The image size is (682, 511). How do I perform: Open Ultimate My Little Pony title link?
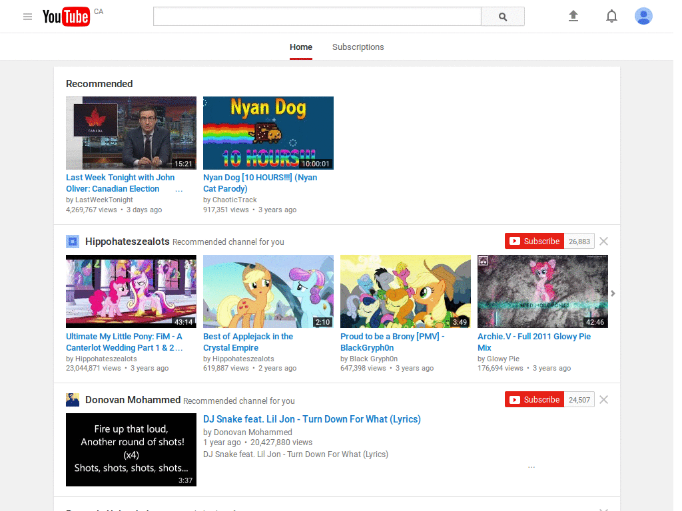click(125, 342)
